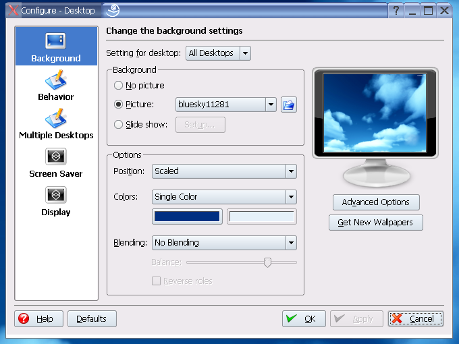The image size is (459, 344).
Task: Open the Background settings section
Action: pos(56,46)
